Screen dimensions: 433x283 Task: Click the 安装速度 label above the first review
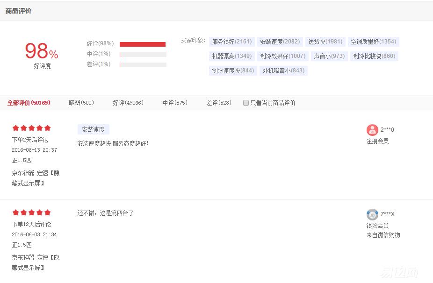point(94,129)
